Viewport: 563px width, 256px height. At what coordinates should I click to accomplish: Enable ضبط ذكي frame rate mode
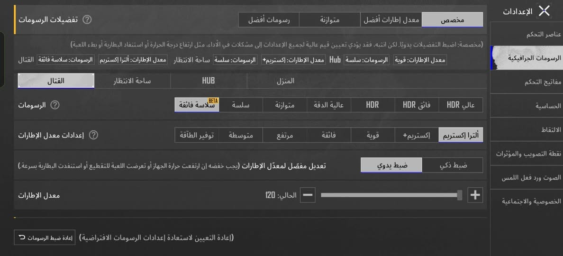coord(453,165)
